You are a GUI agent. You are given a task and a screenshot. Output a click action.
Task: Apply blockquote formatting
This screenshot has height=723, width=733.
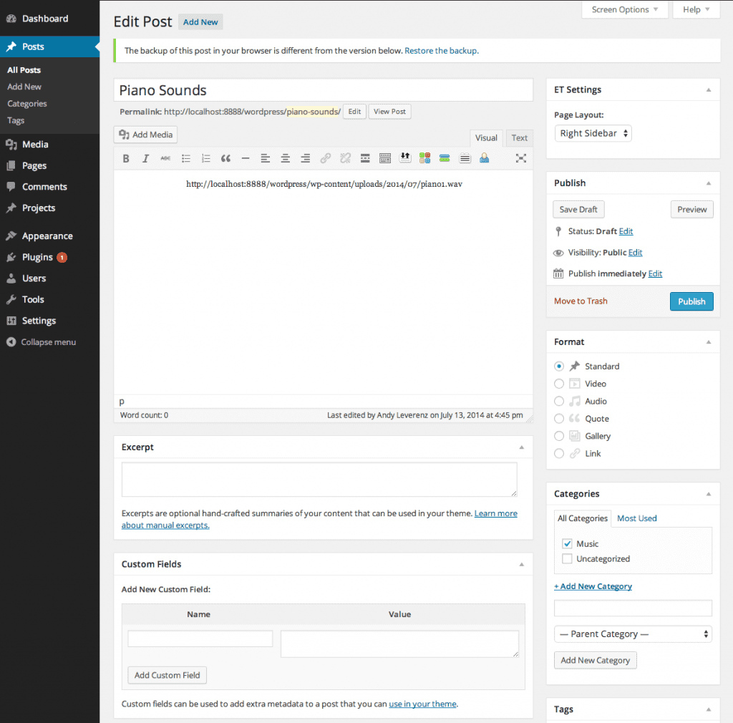tap(225, 158)
